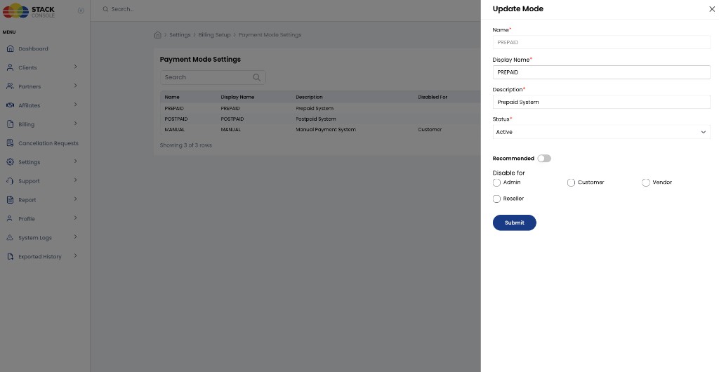Screen dimensions: 719x372
Task: Submit the Update Mode form
Action: (514, 222)
